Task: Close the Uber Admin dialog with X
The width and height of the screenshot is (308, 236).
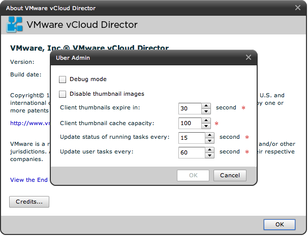Action: pos(249,57)
